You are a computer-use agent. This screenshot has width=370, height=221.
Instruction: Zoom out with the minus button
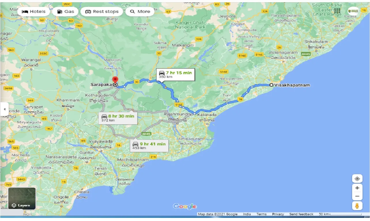point(357,196)
